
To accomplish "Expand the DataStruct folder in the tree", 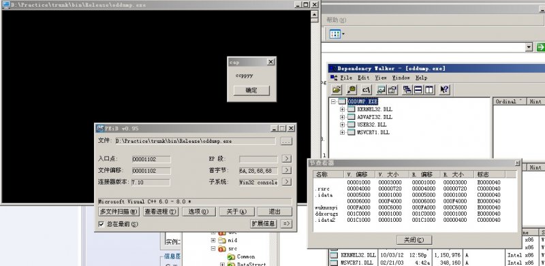I will point(223,264).
